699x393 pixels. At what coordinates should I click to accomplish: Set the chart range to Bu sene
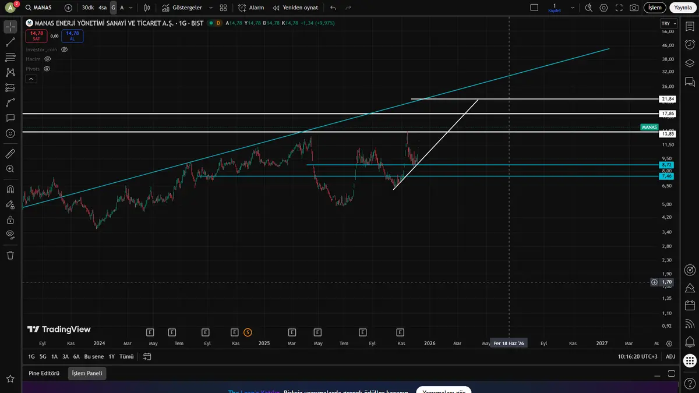[x=94, y=356]
